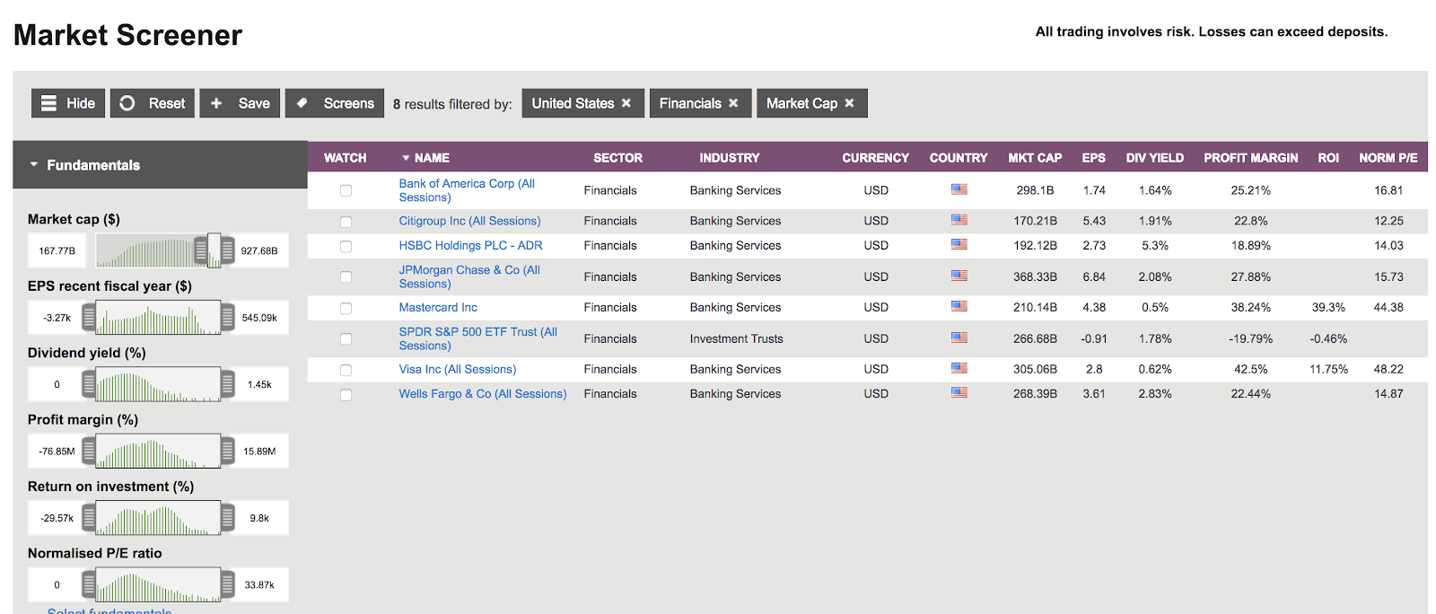Sort table by INDUSTRY column
This screenshot has height=614, width=1436.
(730, 158)
